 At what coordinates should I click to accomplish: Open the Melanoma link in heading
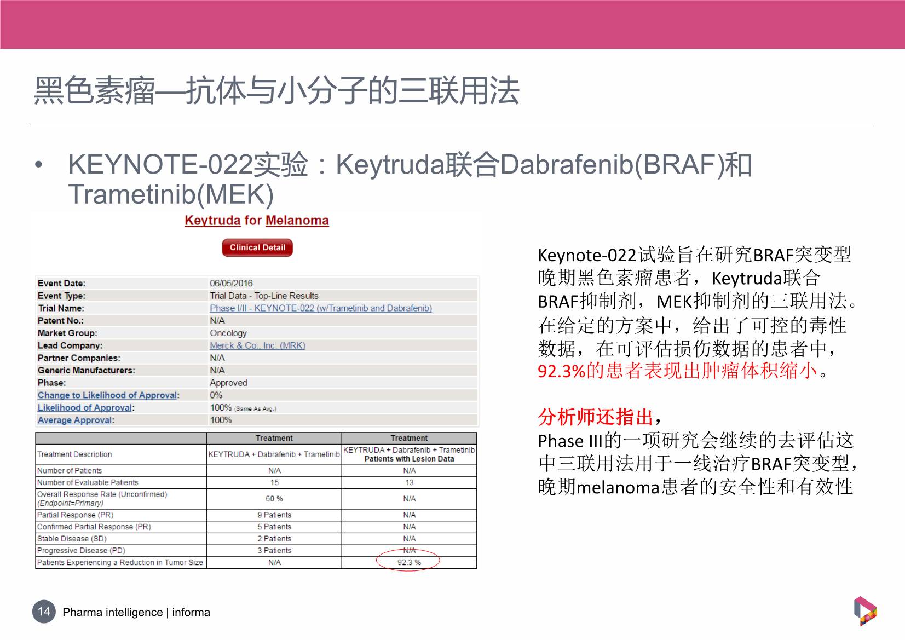297,221
